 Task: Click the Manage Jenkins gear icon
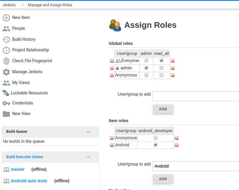point(6,72)
